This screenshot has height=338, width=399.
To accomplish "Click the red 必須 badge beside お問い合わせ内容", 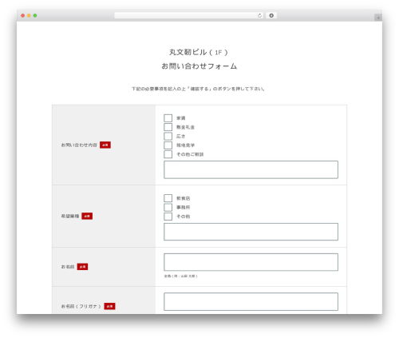I will 105,145.
